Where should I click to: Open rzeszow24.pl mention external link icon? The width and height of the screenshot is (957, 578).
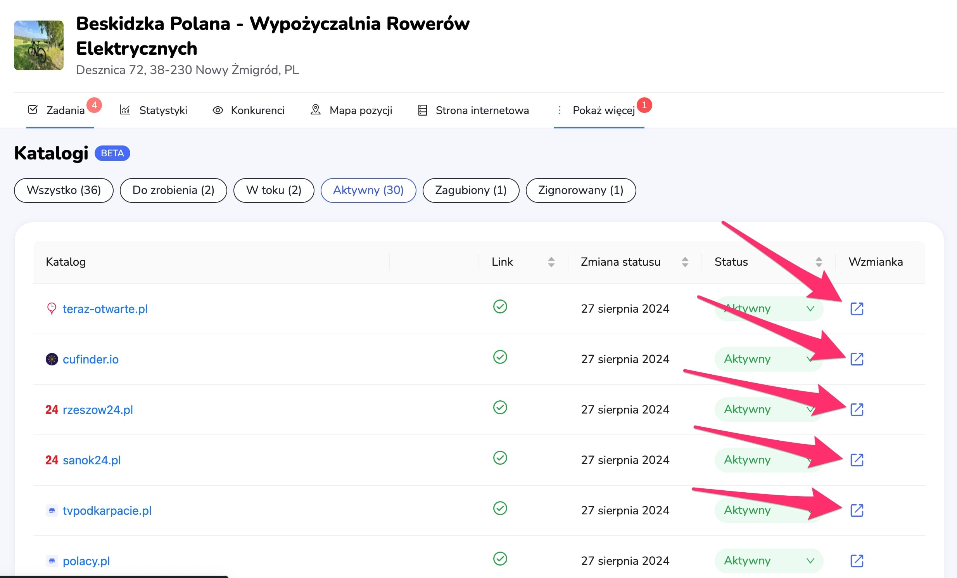(x=857, y=409)
